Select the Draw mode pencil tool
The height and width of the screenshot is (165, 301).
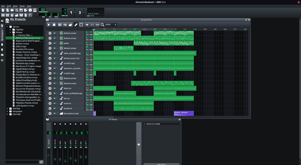coord(76,25)
